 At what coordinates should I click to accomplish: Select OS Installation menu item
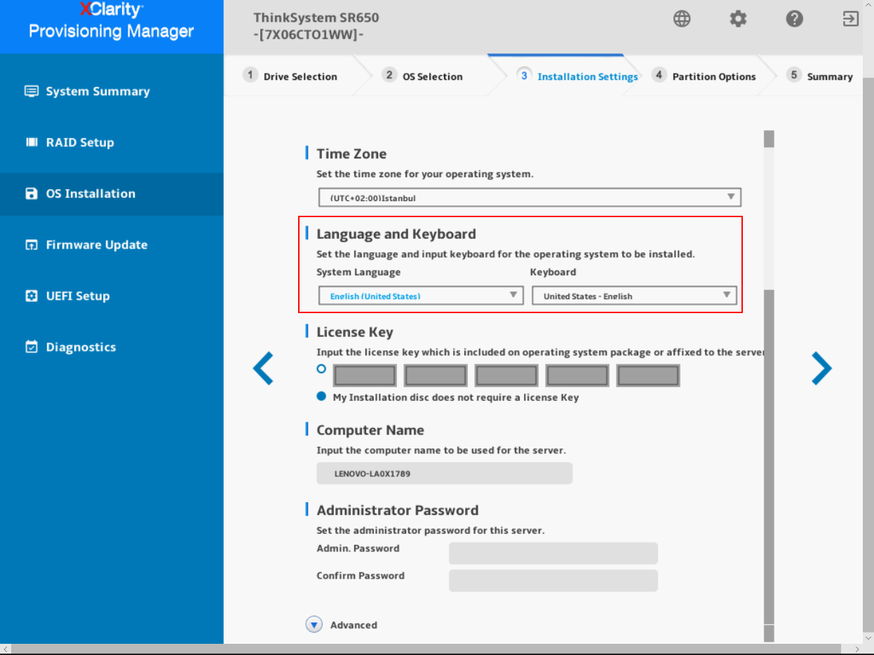112,193
